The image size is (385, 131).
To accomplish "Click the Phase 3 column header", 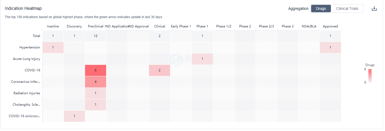I will [x=288, y=26].
